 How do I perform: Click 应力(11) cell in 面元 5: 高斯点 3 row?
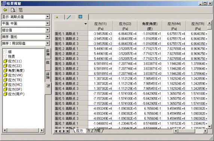click(100, 104)
